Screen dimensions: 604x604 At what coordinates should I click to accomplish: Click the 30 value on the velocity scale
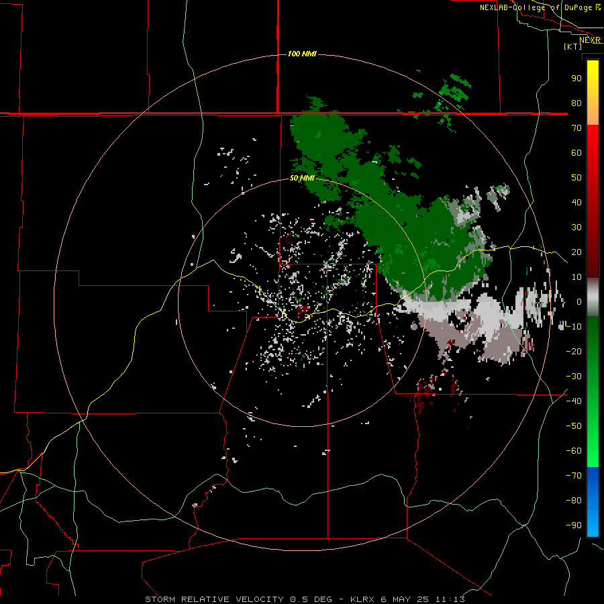click(x=576, y=228)
